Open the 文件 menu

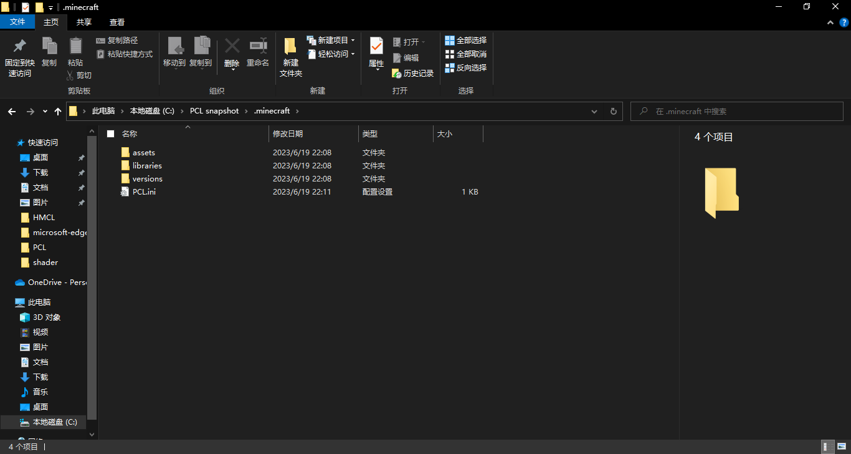(x=17, y=21)
